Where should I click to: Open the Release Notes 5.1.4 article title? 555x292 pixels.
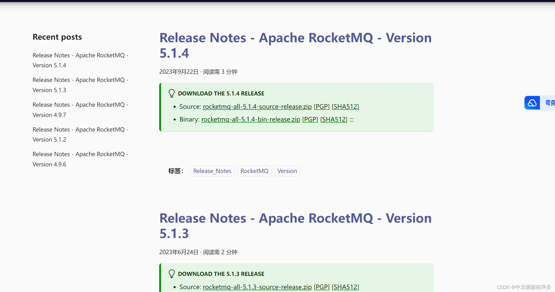coord(295,45)
